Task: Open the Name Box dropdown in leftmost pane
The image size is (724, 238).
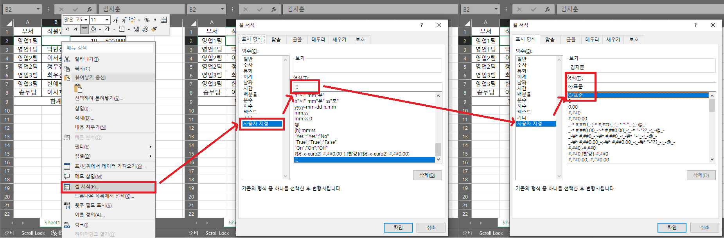Action: pyautogui.click(x=38, y=9)
